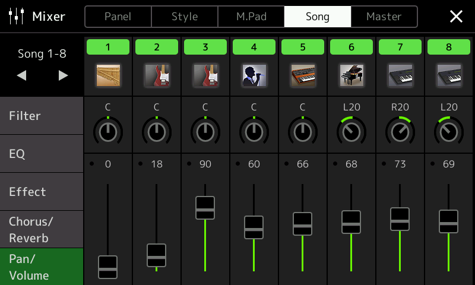The height and width of the screenshot is (285, 475).
Task: Click channel 6 volume fader at 68
Action: 351,222
